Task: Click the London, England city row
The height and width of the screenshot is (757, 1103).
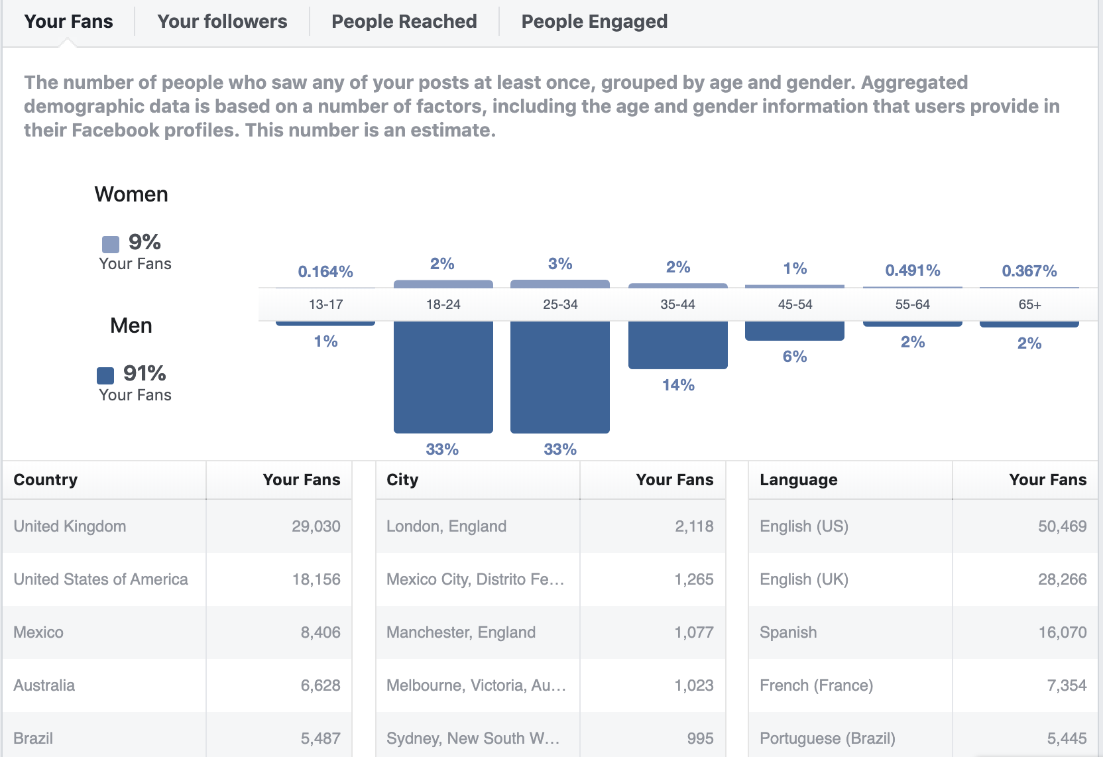Action: click(551, 526)
